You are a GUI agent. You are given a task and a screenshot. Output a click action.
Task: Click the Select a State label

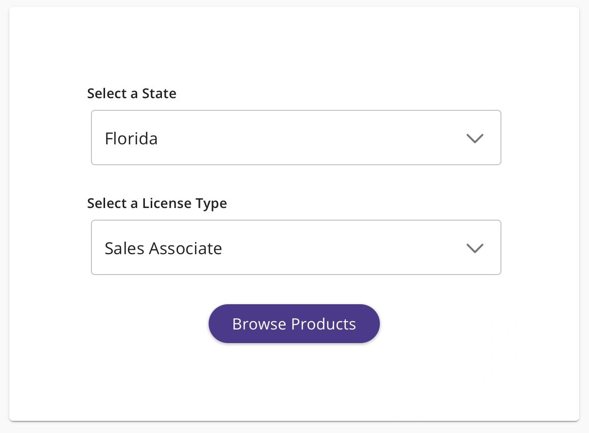[132, 93]
